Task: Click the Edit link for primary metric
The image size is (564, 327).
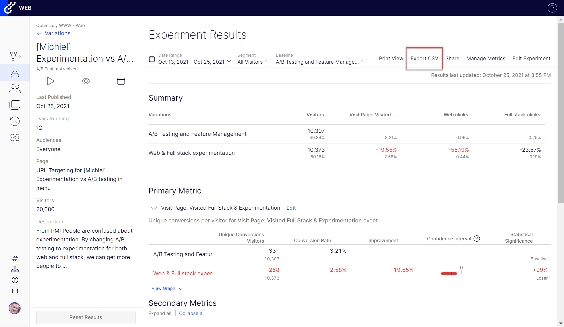Action: 291,208
